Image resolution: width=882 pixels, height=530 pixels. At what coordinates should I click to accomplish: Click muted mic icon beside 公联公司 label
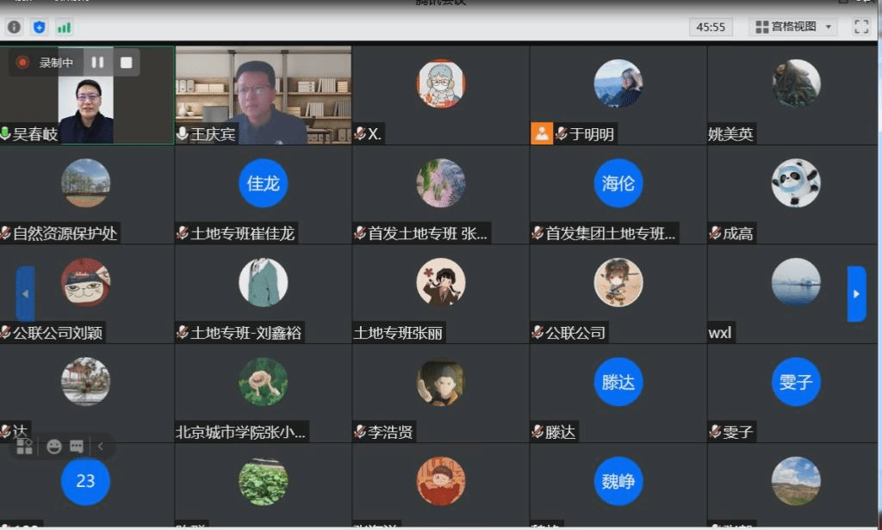[537, 332]
